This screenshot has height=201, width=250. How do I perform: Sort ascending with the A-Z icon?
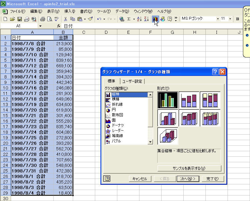pos(139,19)
